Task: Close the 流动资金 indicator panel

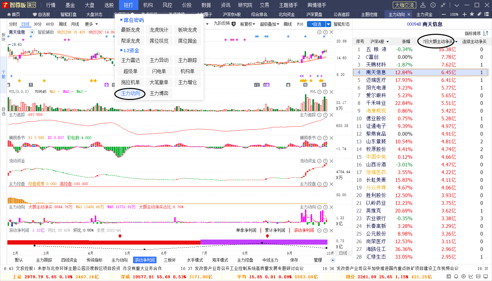Action: pyautogui.click(x=331, y=161)
